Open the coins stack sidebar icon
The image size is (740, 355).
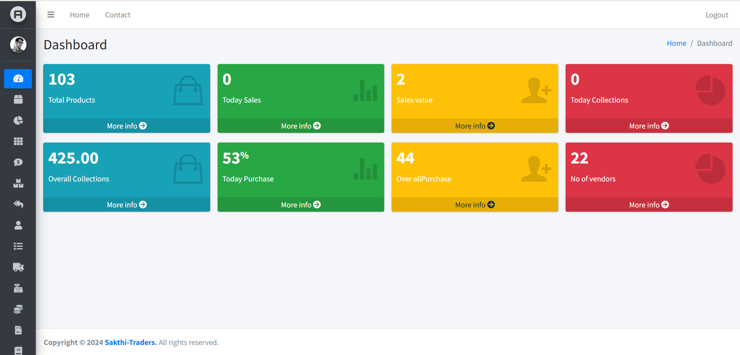(x=18, y=309)
